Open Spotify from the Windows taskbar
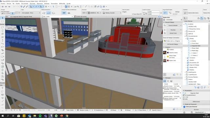 coord(40,116)
